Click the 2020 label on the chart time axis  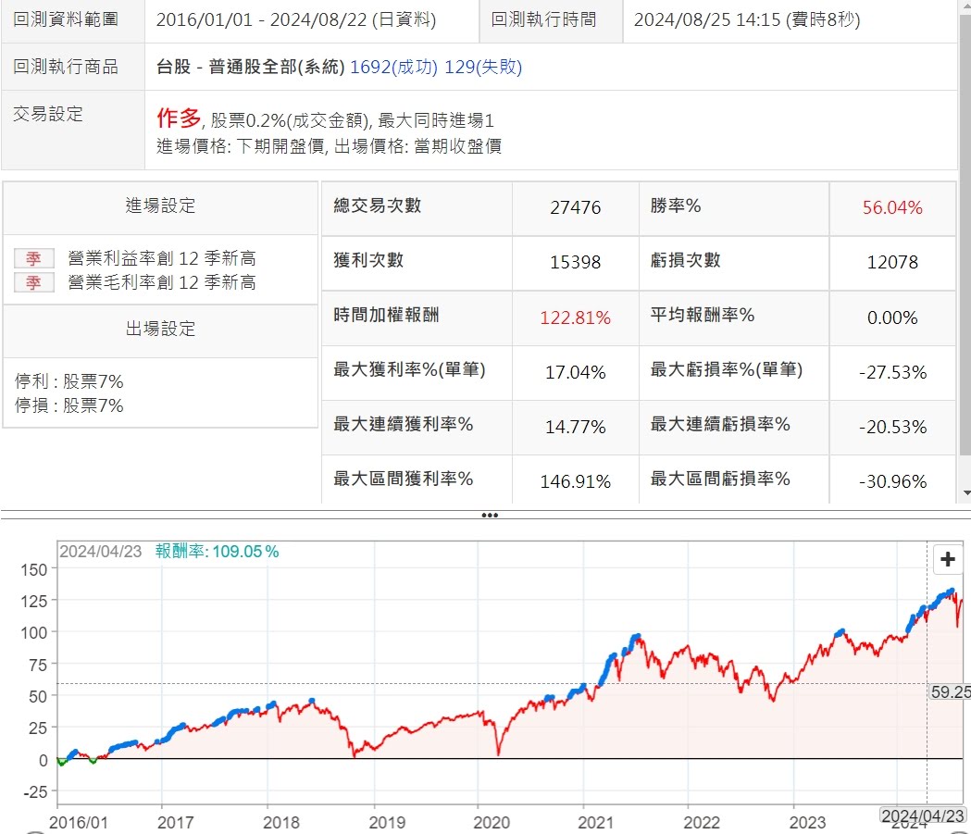point(492,821)
